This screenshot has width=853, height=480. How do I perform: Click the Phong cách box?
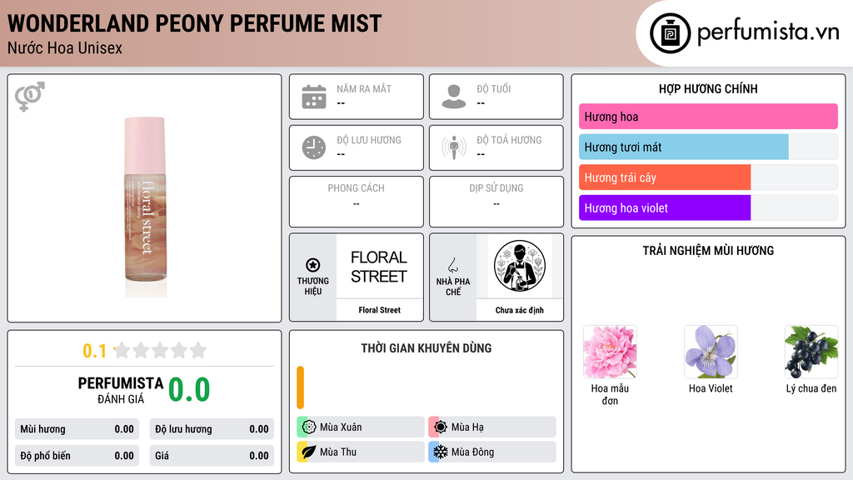[356, 202]
